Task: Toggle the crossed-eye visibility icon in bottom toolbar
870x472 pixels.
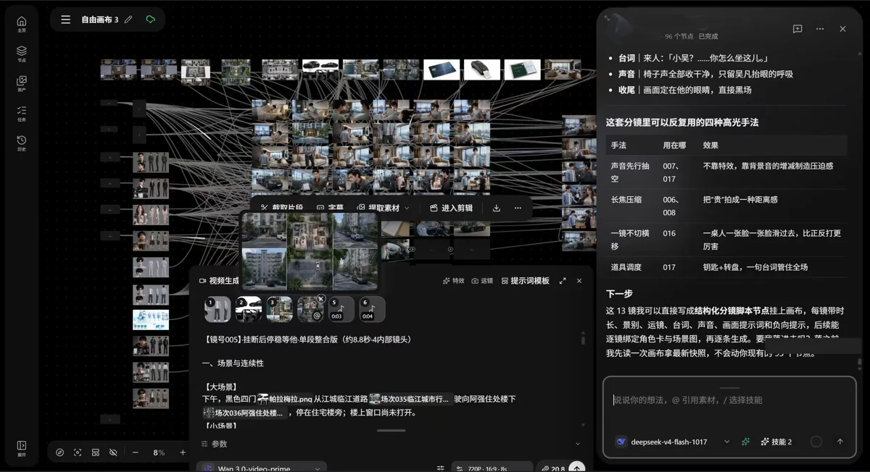Action: (113, 452)
